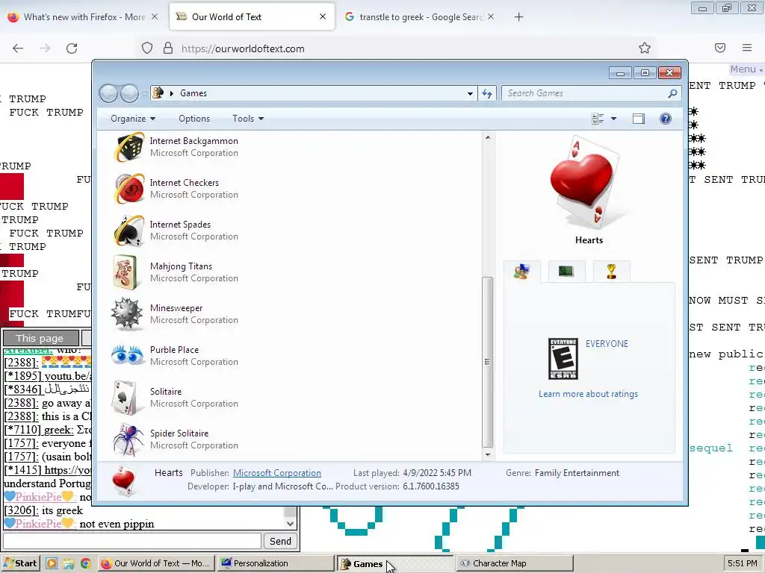Open Internet Backgammon game icon

coord(128,147)
